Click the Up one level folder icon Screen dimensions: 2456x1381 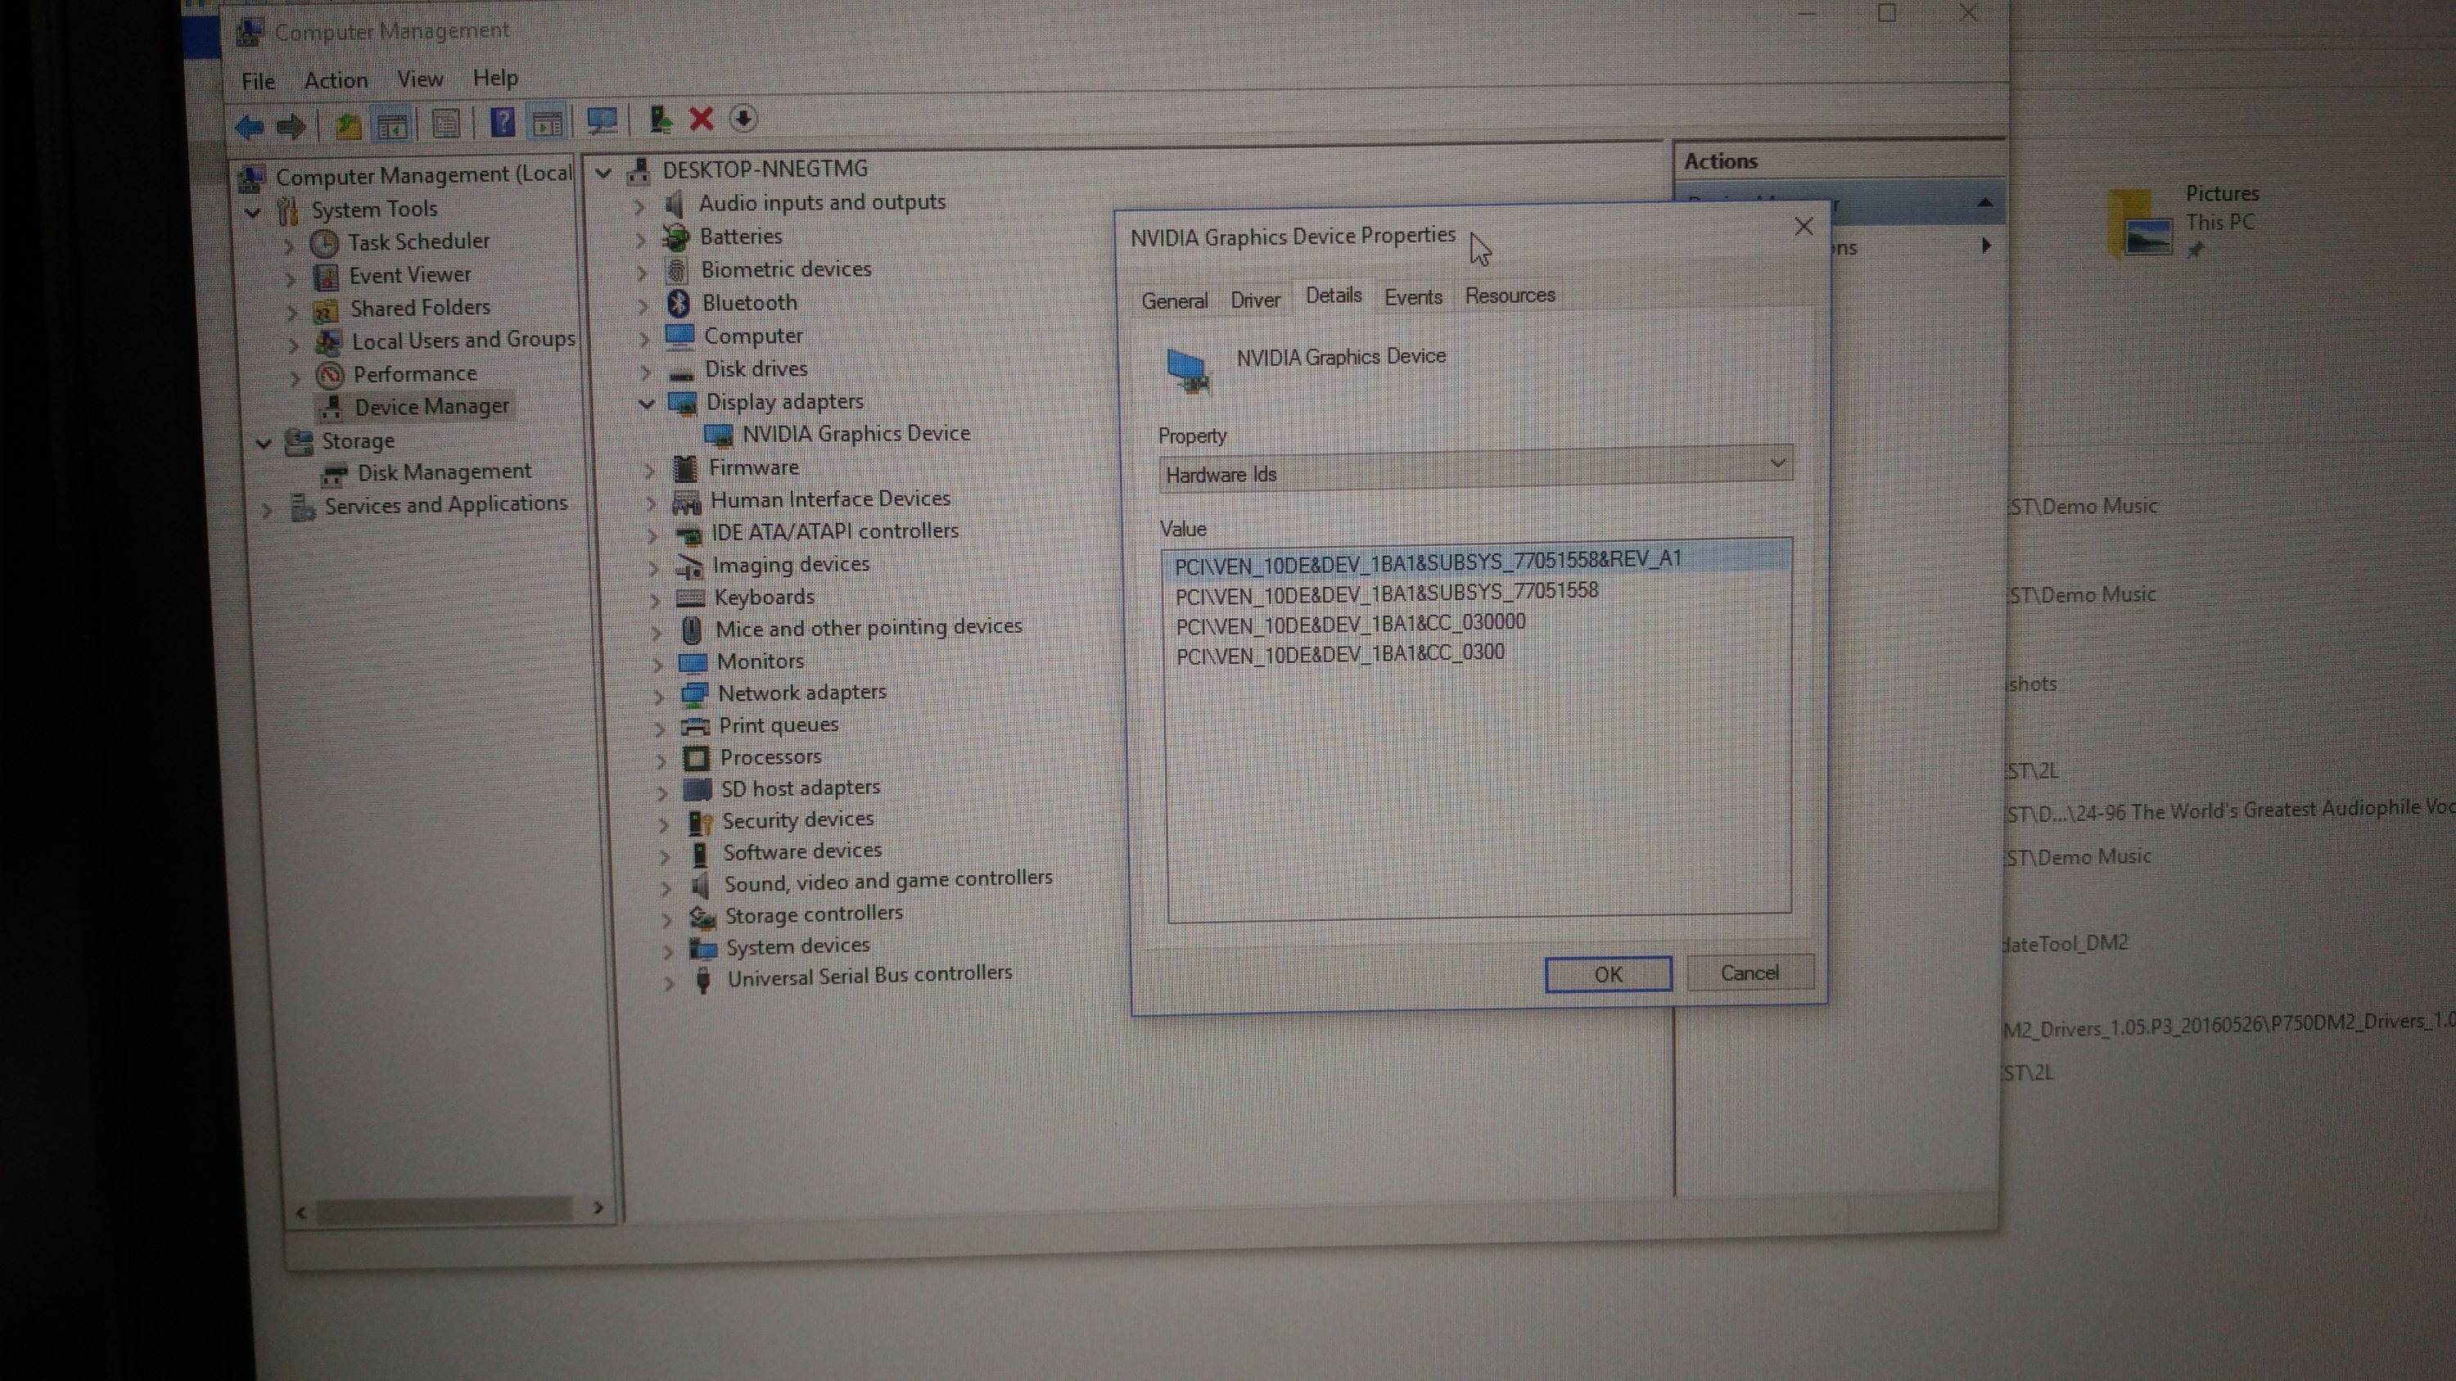(347, 125)
